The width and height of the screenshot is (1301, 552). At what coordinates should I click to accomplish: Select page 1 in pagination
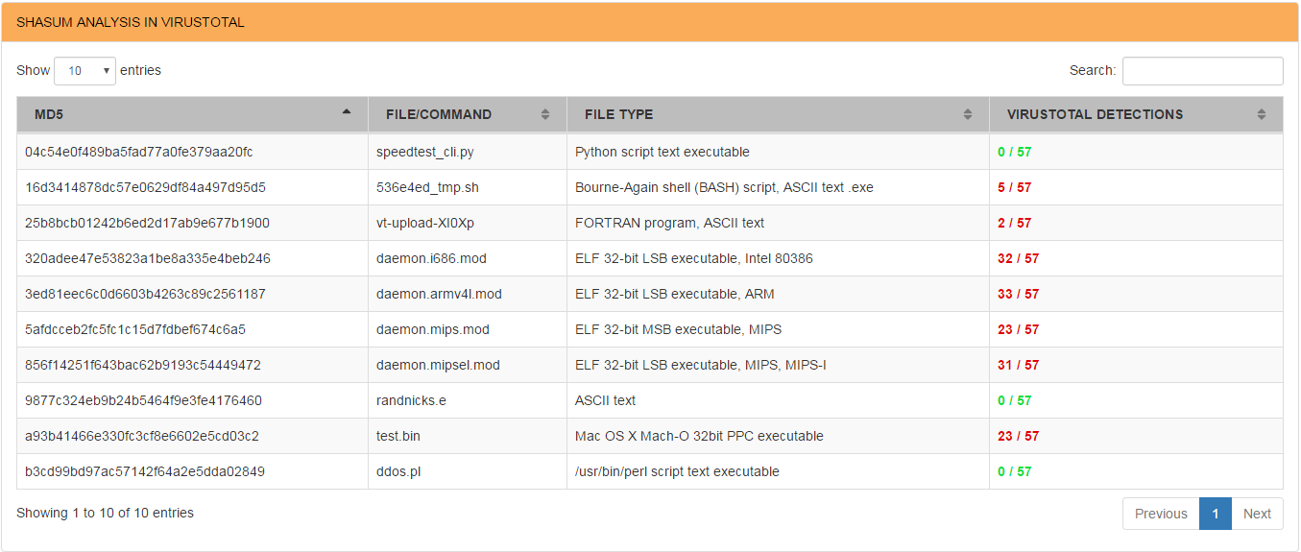point(1215,514)
